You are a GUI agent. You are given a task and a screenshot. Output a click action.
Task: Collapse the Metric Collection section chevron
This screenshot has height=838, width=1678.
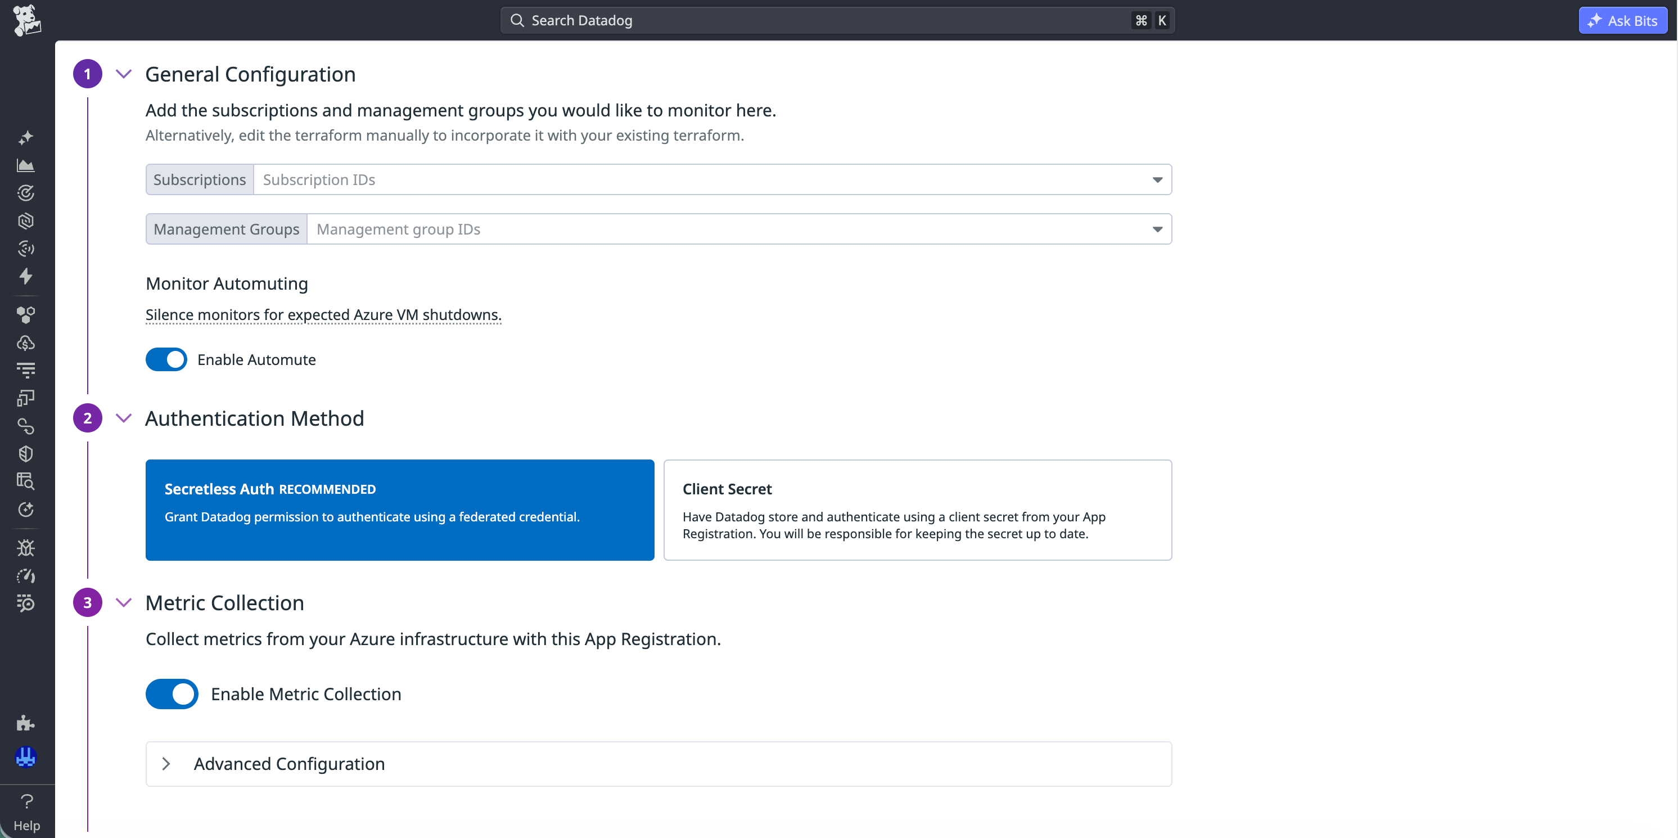(x=124, y=602)
